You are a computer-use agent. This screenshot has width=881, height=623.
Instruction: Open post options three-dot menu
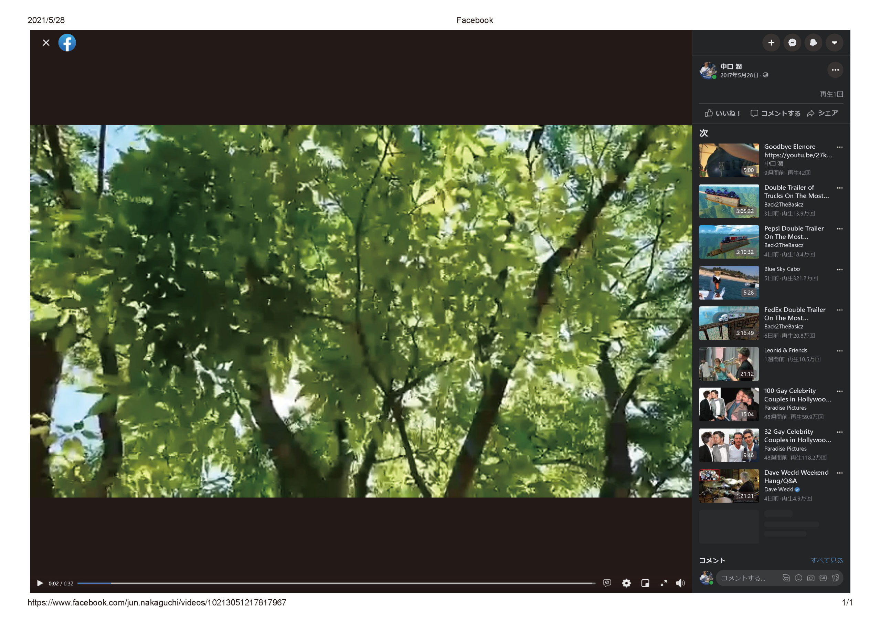click(x=835, y=70)
